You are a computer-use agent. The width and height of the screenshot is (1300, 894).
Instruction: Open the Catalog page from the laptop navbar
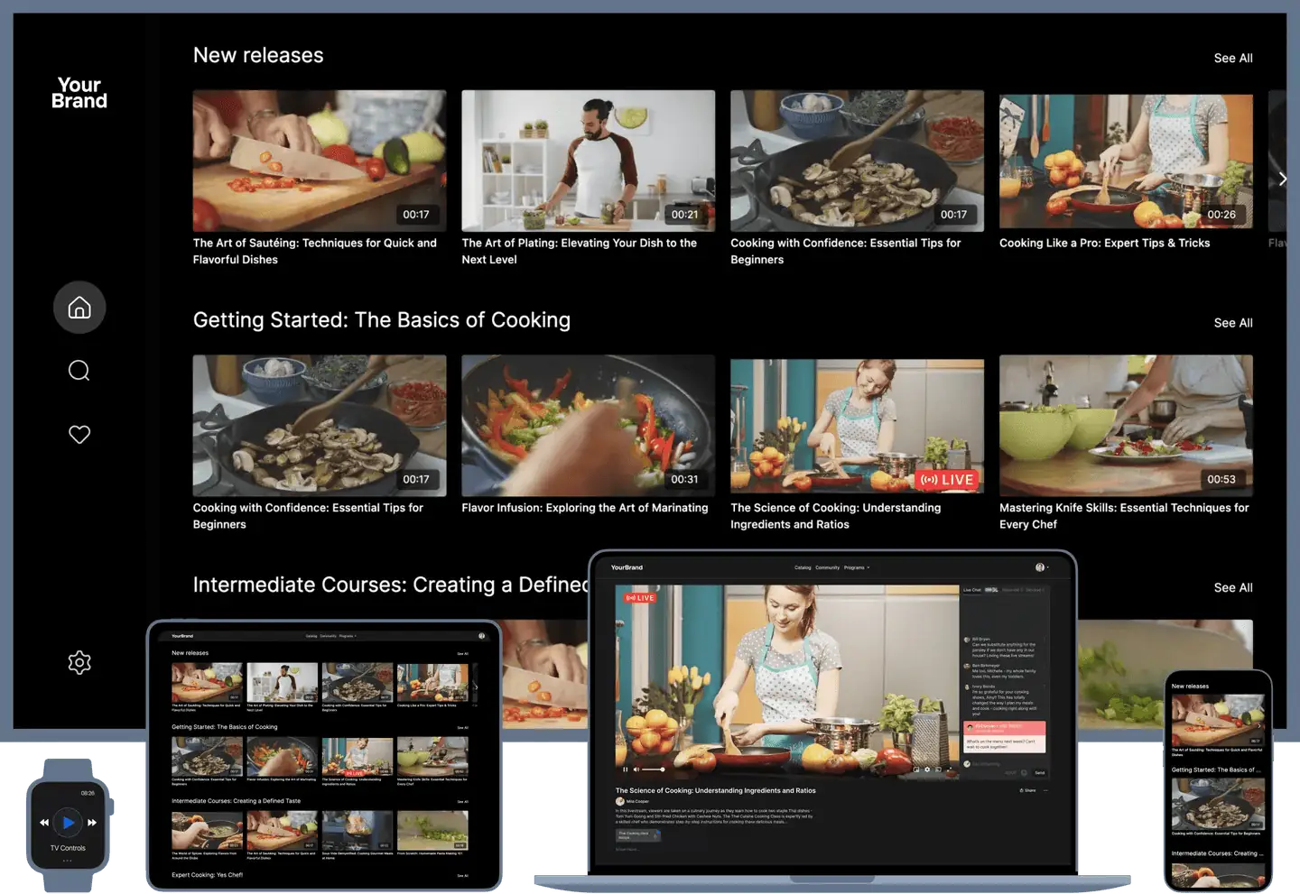[x=803, y=567]
